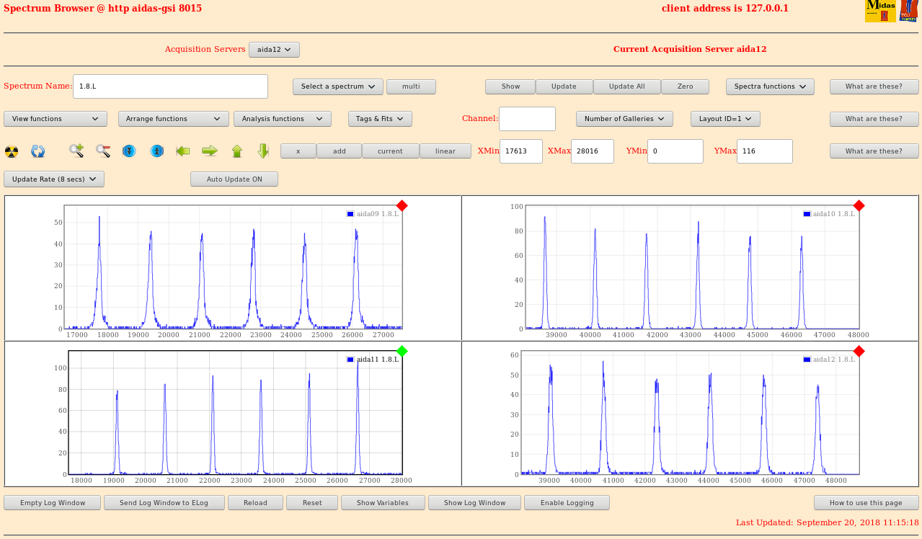Open the View functions menu
This screenshot has height=539, width=922.
point(56,119)
